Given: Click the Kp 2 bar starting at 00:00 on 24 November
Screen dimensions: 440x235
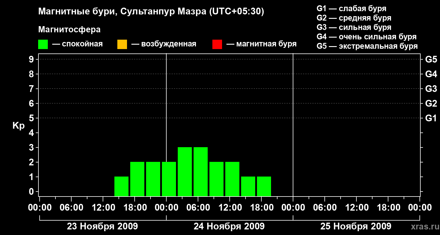Looking at the screenshot, I should click(x=169, y=179).
